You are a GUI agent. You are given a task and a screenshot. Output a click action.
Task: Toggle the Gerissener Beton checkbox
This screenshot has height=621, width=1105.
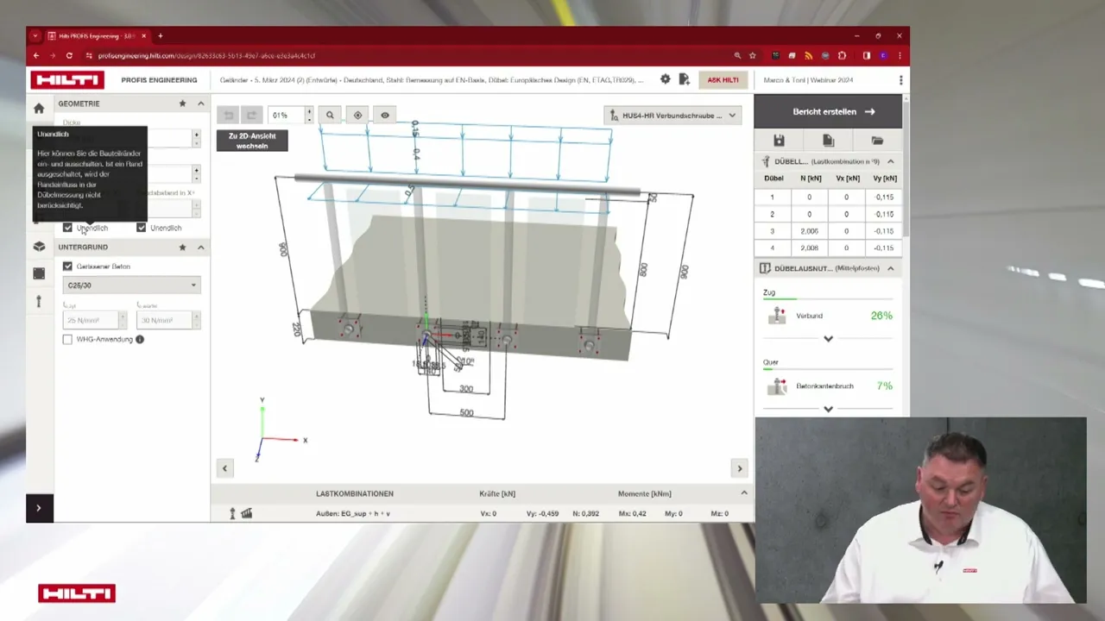coord(67,267)
